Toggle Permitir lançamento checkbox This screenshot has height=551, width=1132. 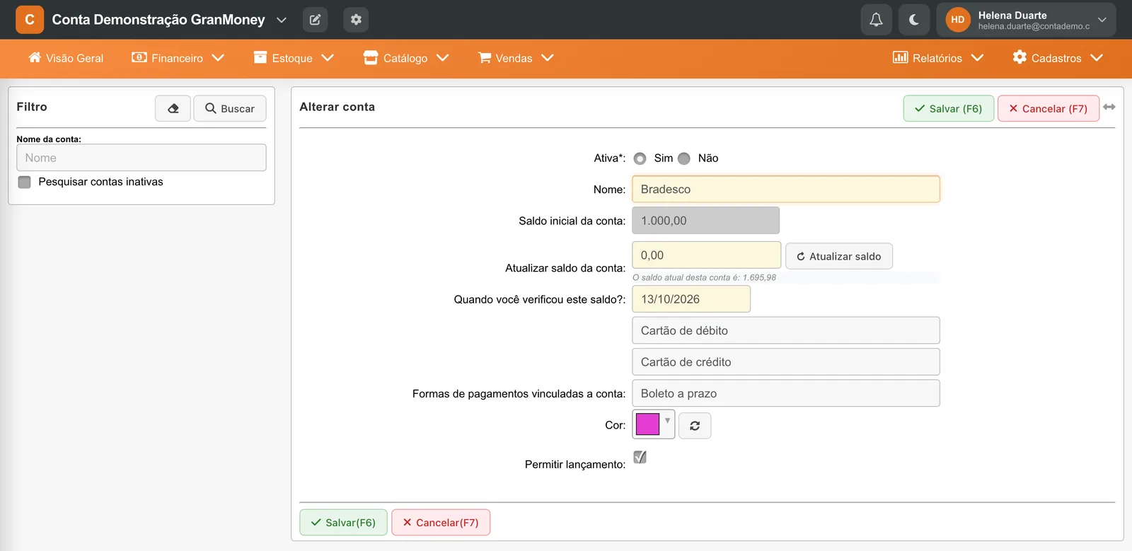tap(640, 457)
